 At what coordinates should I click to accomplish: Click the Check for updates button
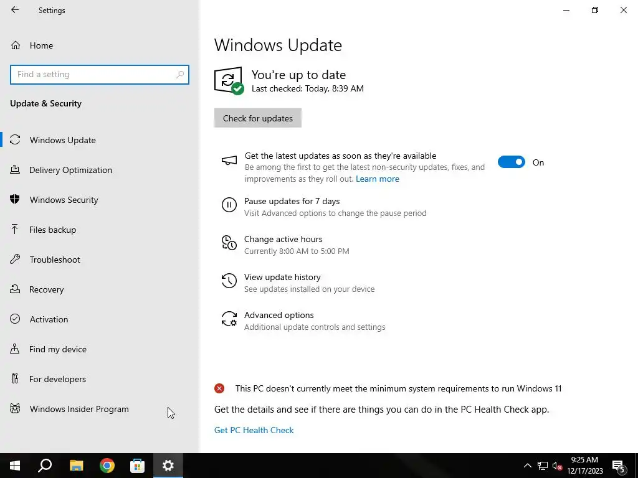coord(257,118)
